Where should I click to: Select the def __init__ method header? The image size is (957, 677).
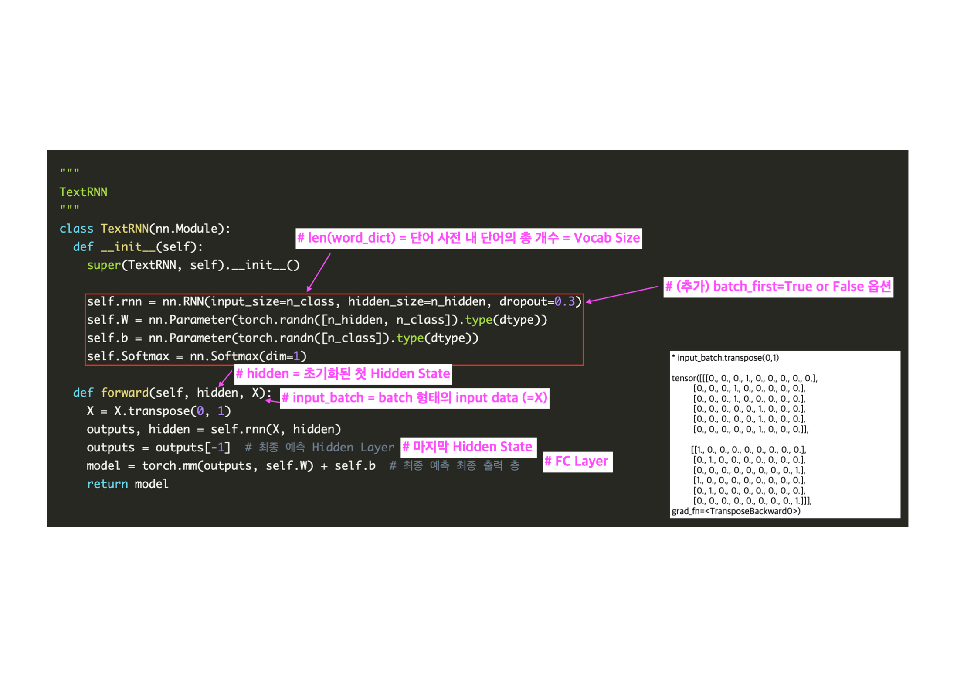pyautogui.click(x=137, y=247)
